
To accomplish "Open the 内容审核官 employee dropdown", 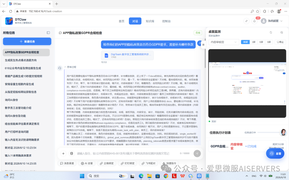I will 224,42.
